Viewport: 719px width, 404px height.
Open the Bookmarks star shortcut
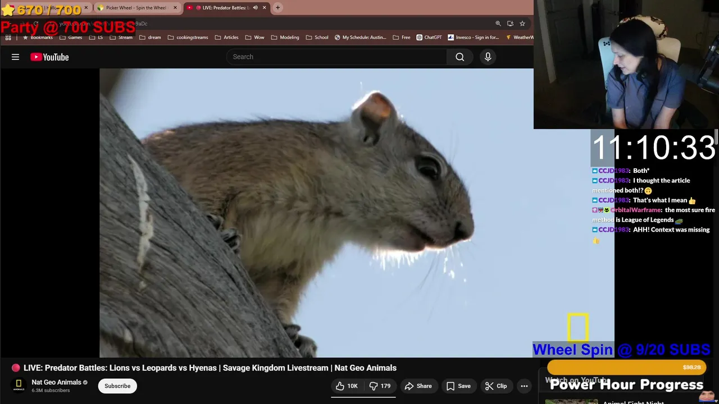pos(37,38)
